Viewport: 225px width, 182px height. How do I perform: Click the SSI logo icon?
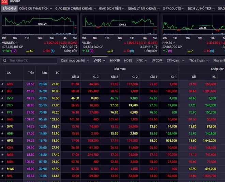tap(4, 2)
